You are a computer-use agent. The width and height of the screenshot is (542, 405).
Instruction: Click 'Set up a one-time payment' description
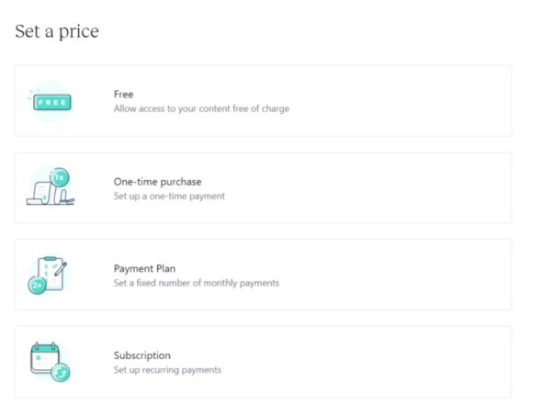point(169,196)
